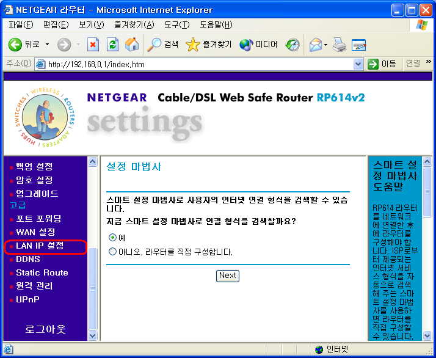
Task: Open the 파일(F) menu
Action: (21, 25)
